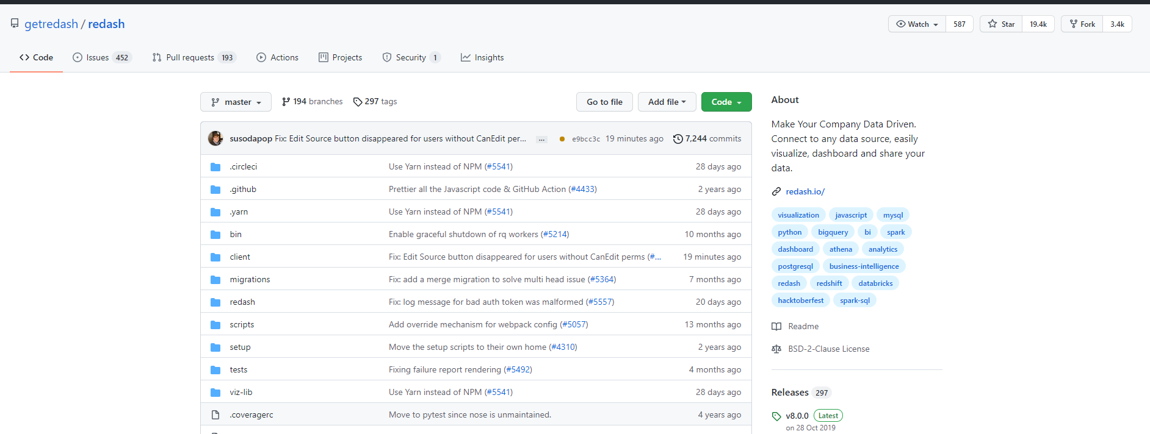Click the susodapop avatar thumbnail
Screen dimensions: 1150x434
pos(215,138)
